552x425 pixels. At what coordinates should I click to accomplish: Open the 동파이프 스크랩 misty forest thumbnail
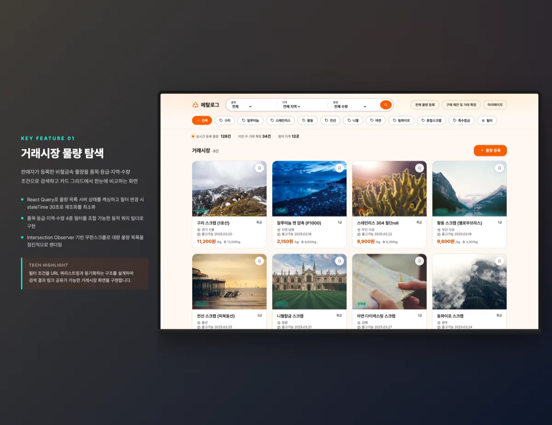469,282
